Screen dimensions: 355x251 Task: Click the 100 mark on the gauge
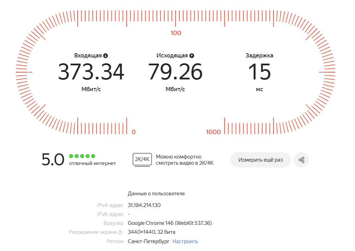point(176,33)
